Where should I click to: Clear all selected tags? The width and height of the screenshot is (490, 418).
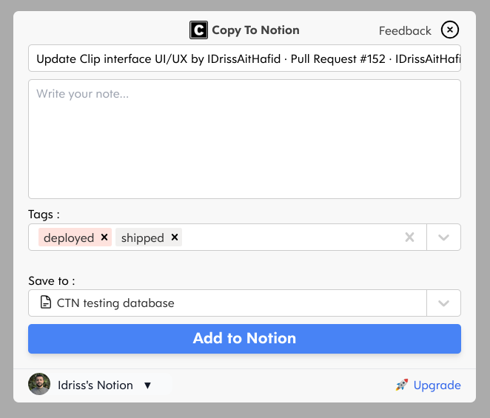tap(409, 237)
